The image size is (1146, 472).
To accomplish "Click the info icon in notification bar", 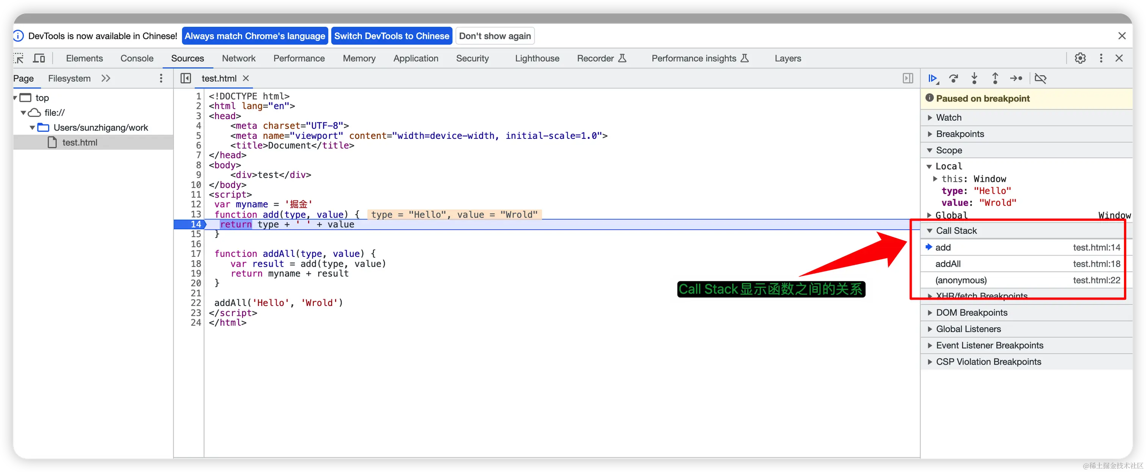I will [18, 36].
